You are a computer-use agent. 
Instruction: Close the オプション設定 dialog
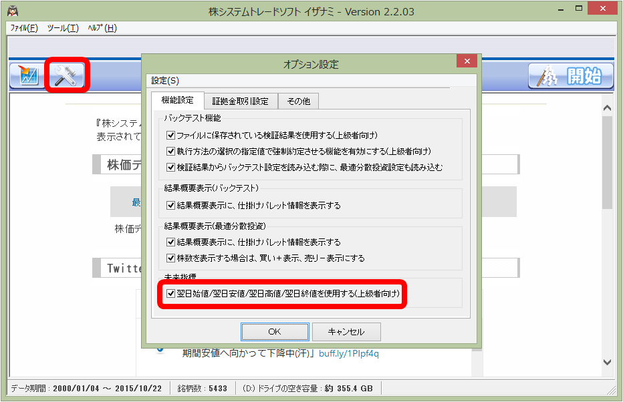pyautogui.click(x=467, y=61)
